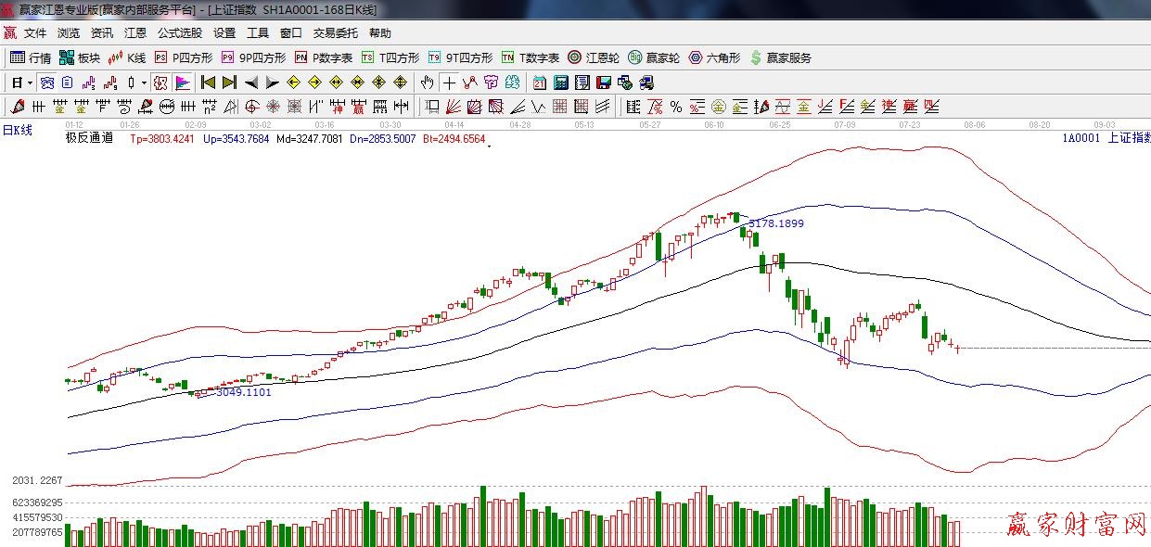The height and width of the screenshot is (547, 1151).
Task: Open the calculator icon in toolbar
Action: click(560, 83)
